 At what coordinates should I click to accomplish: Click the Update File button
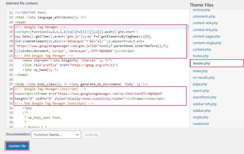coord(17,146)
